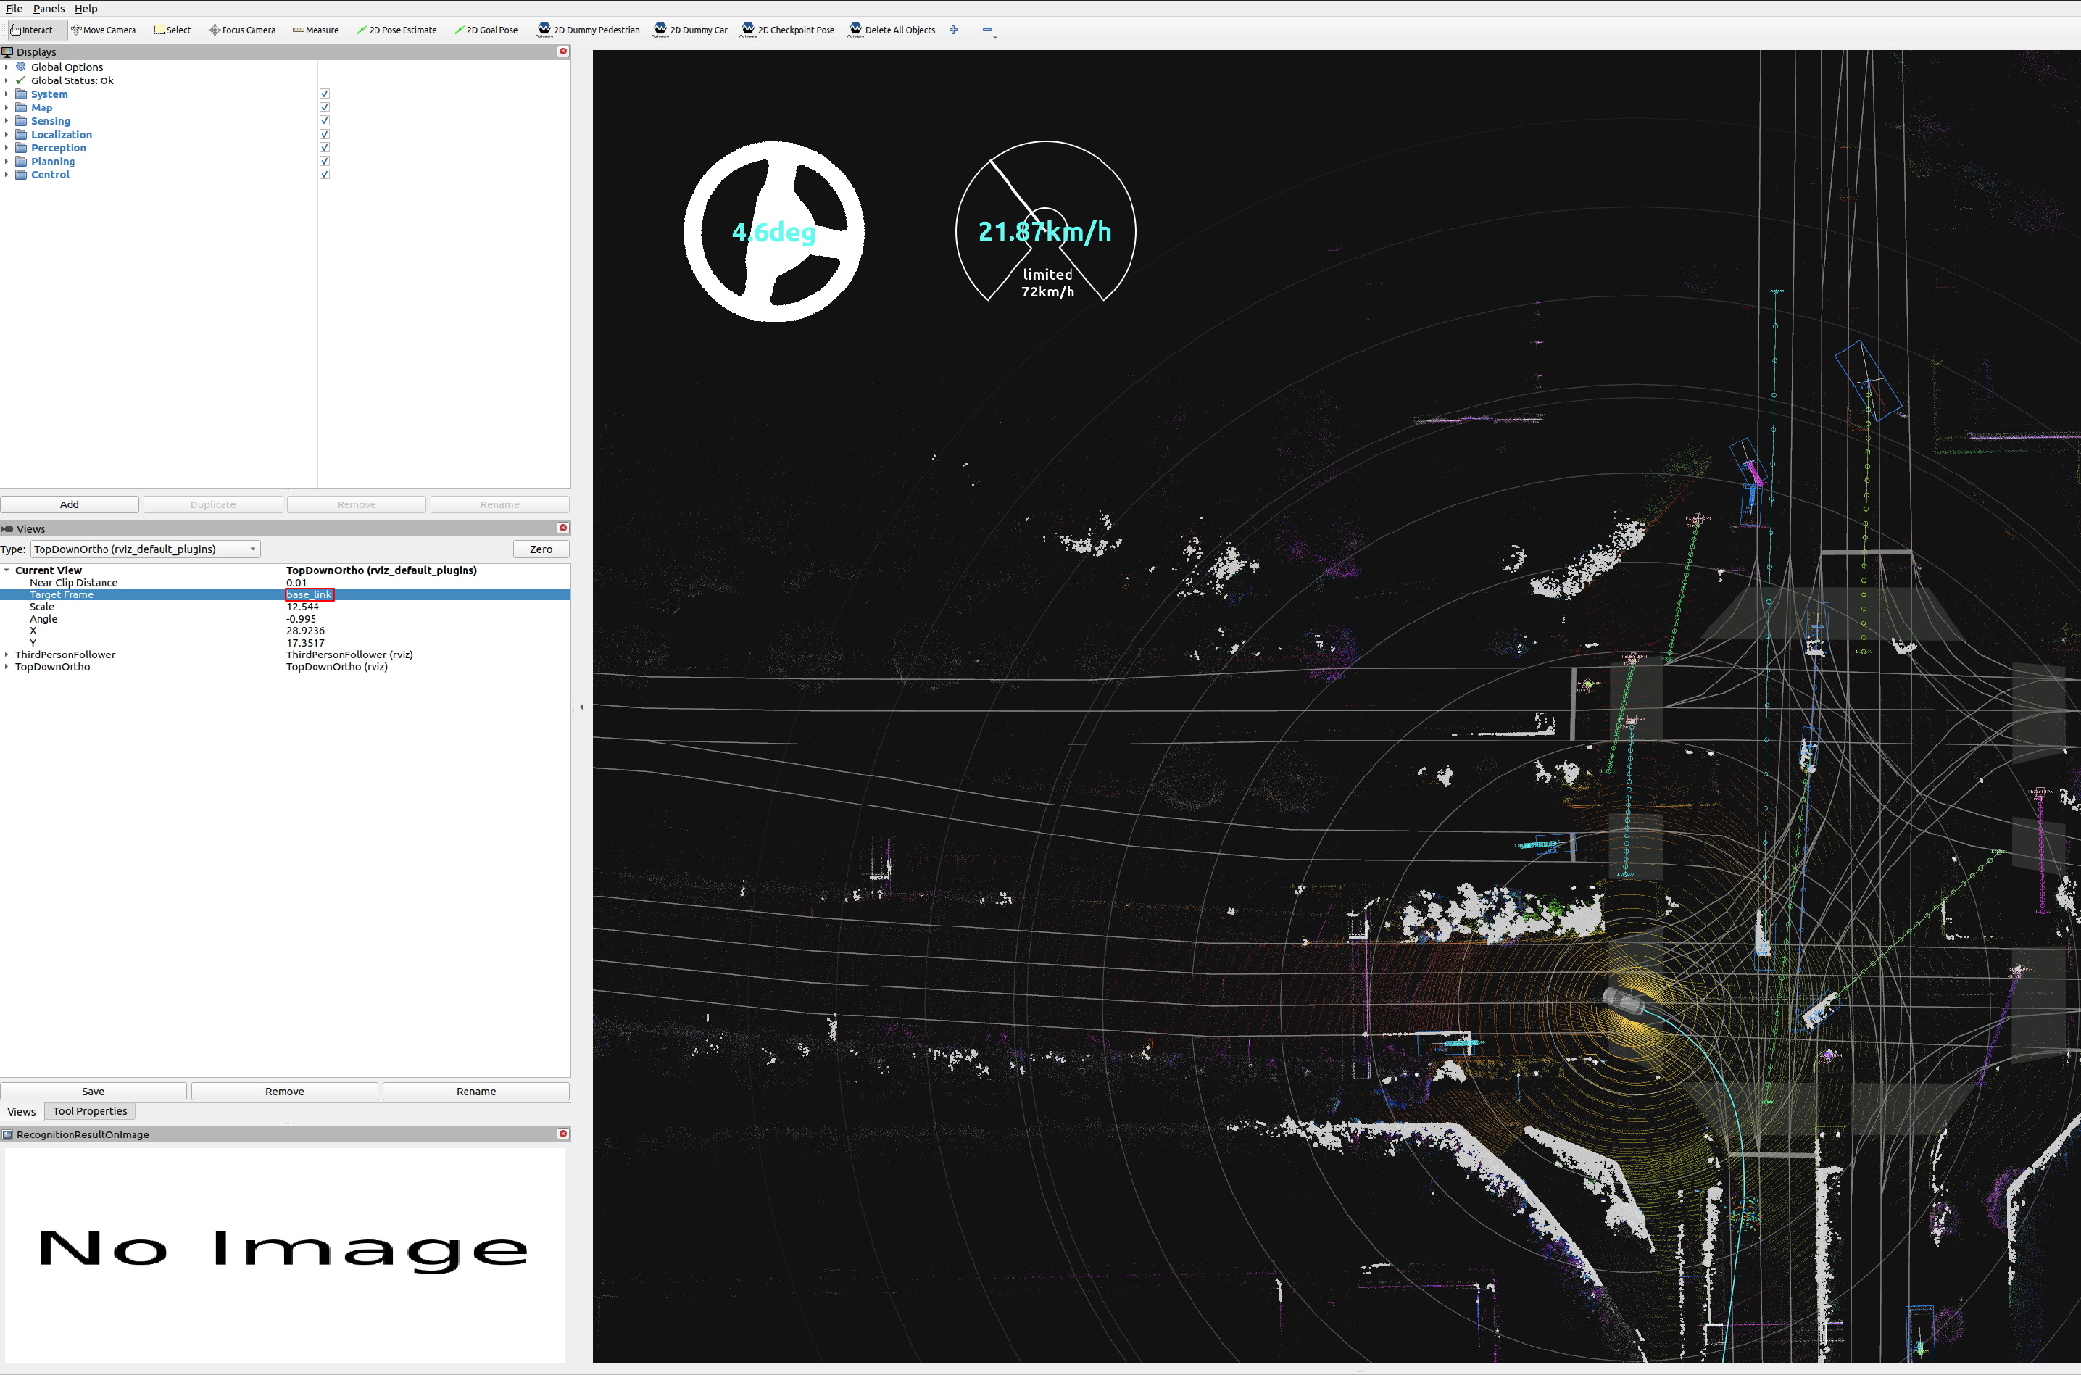Click the Zero button

[541, 549]
